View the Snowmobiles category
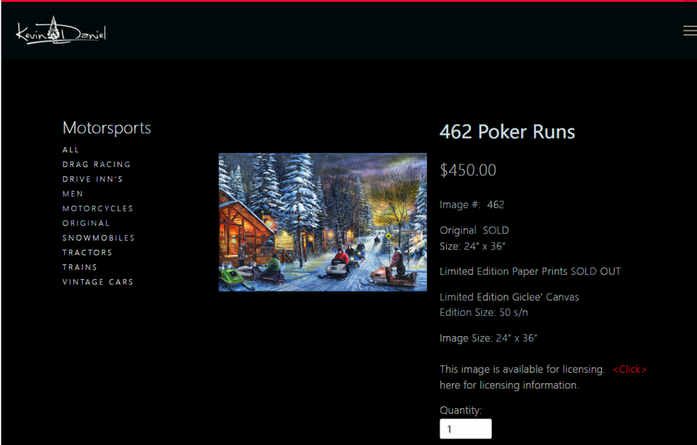 click(x=98, y=238)
